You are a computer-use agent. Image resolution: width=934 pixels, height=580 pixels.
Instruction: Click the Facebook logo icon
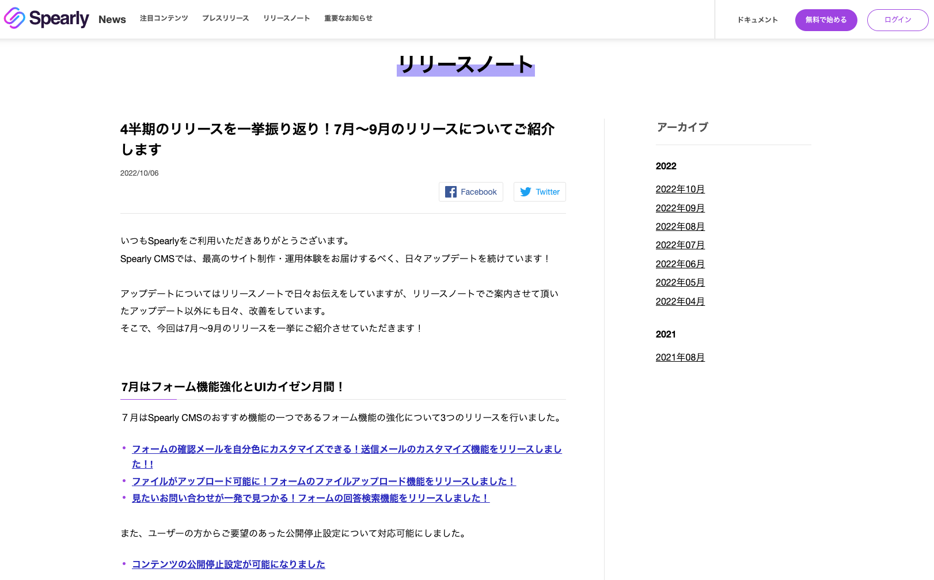(x=451, y=192)
